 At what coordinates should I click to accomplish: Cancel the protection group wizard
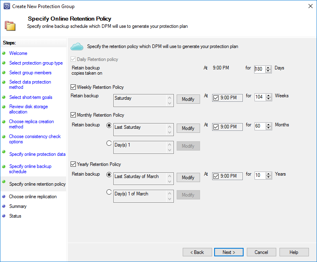pyautogui.click(x=261, y=252)
